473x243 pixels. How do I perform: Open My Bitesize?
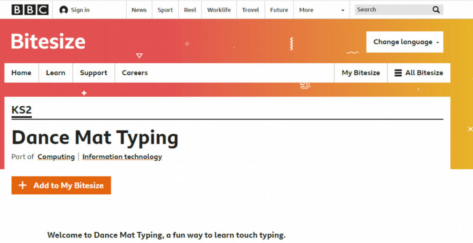point(361,73)
